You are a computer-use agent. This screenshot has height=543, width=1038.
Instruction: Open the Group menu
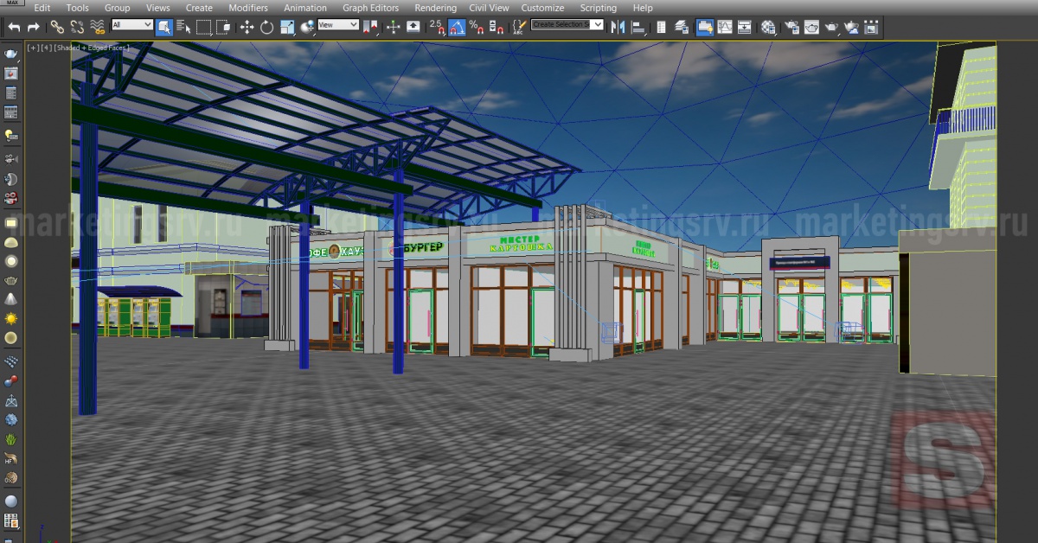117,8
